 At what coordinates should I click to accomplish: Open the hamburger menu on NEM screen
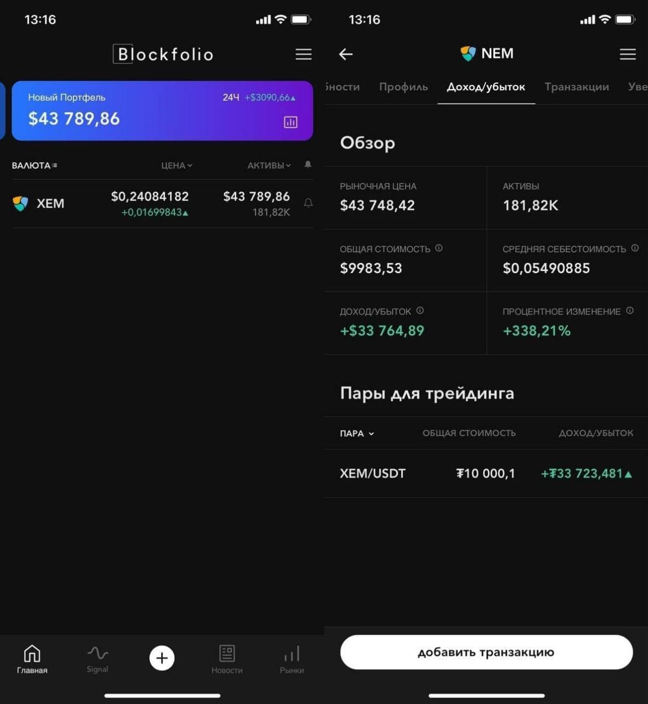(x=628, y=54)
